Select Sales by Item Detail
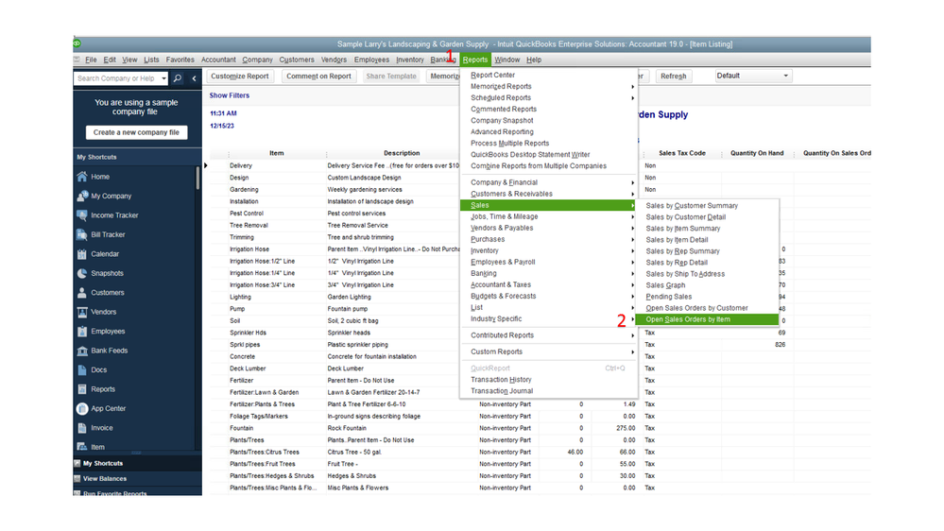944x531 pixels. [x=677, y=240]
